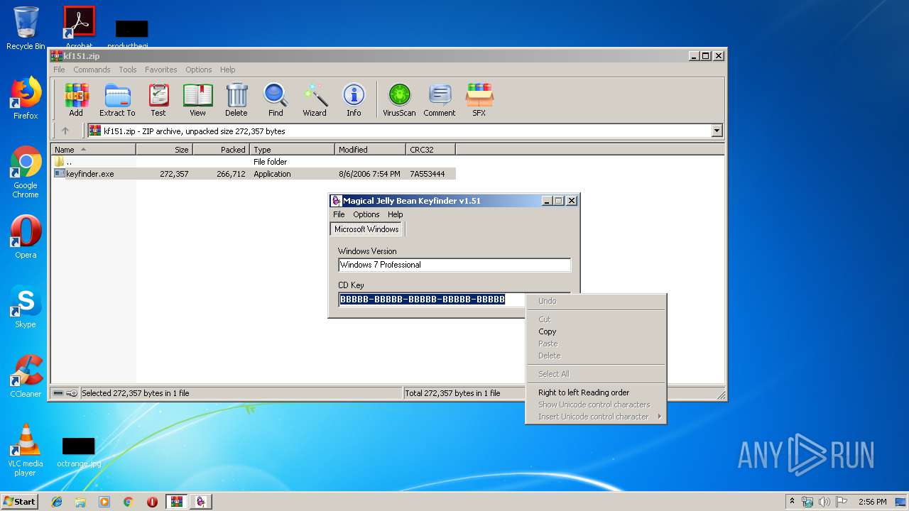Open WinRAR Tools menu
The image size is (909, 511).
point(128,70)
